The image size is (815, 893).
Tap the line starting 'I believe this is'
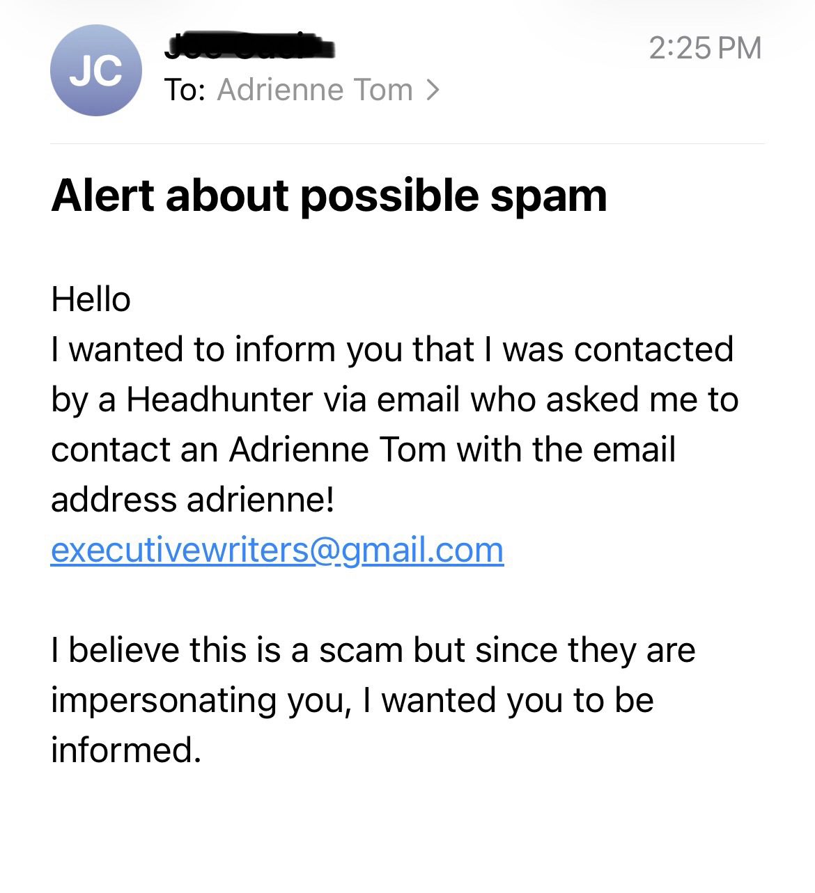pyautogui.click(x=373, y=650)
